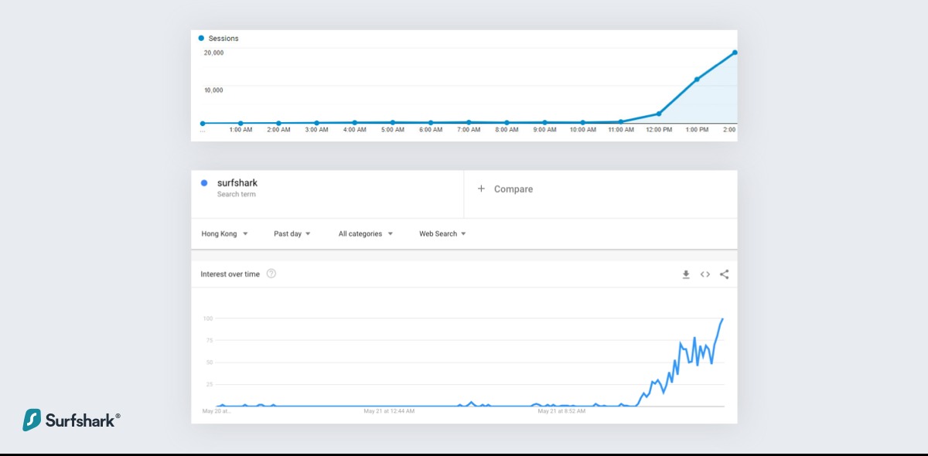
Task: Click the Interest over time heading
Action: [x=230, y=274]
